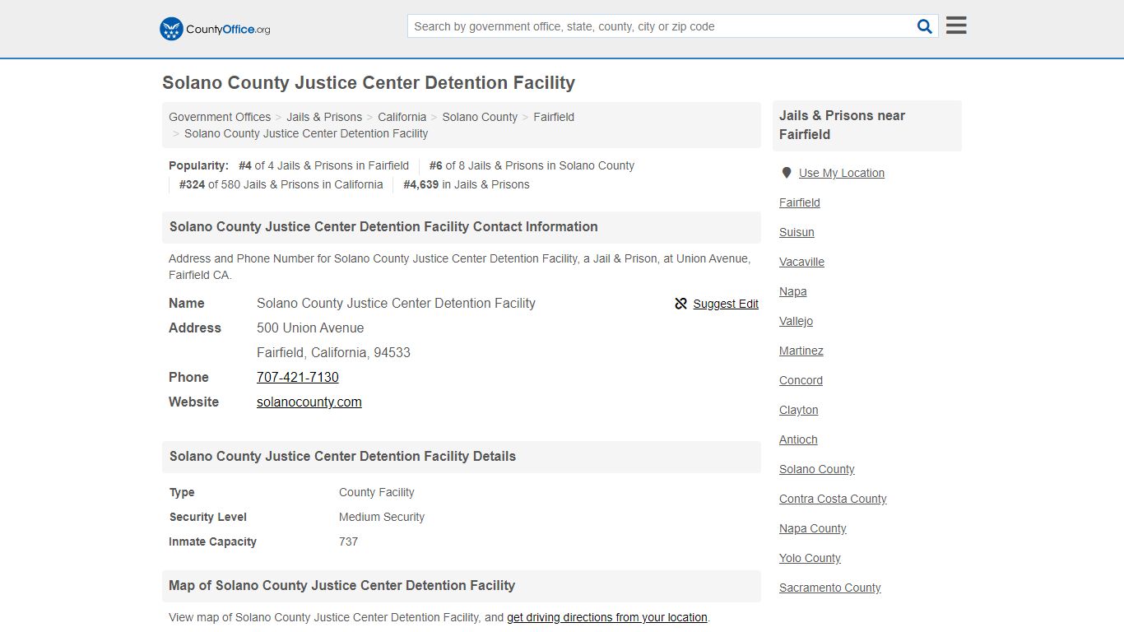Visit solanocounty.com website link
The image size is (1124, 632).
point(309,402)
